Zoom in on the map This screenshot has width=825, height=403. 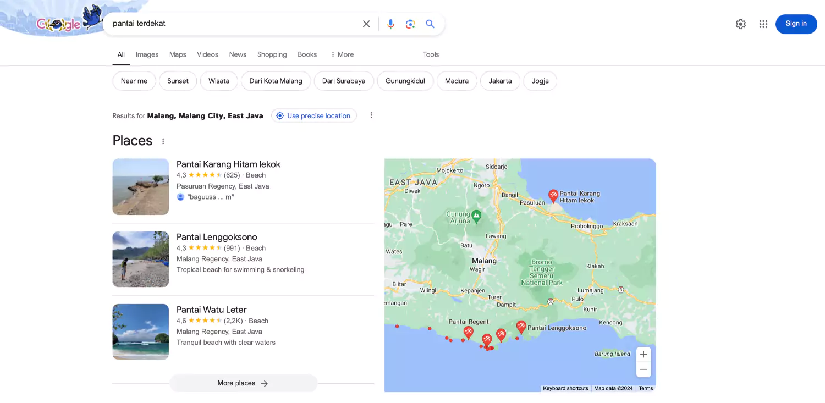643,355
